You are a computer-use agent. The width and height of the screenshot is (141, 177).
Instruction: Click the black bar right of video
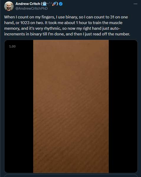click(123, 106)
